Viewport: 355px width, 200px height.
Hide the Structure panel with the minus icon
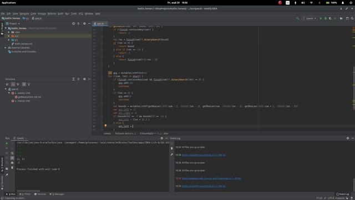pos(89,79)
